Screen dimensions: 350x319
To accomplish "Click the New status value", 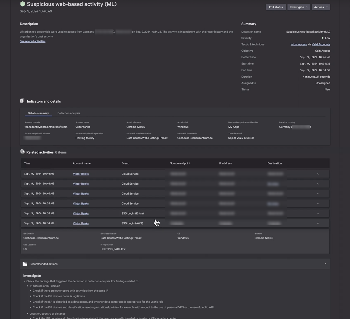I will coord(327,89).
